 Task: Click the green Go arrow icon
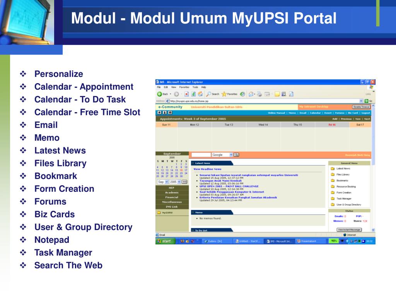pyautogui.click(x=366, y=101)
